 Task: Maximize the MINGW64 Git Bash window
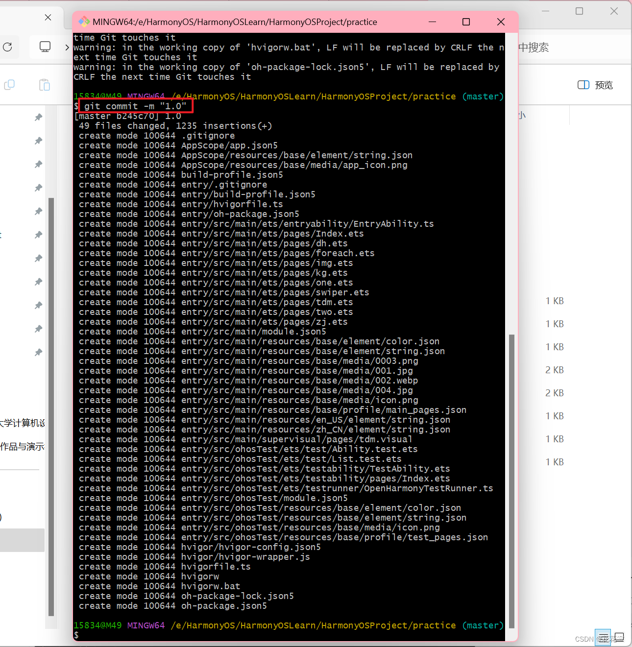466,22
